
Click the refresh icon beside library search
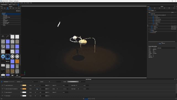coord(20,11)
